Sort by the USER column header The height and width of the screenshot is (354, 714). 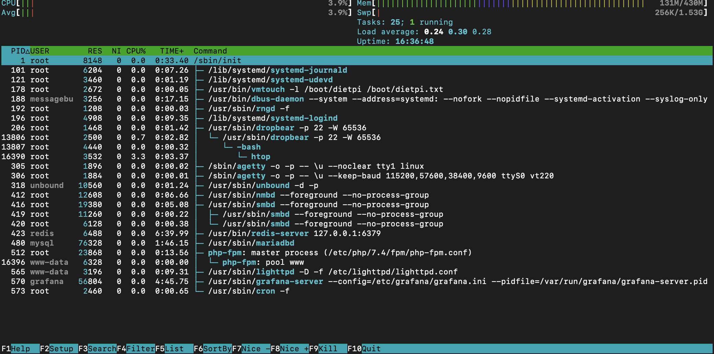pyautogui.click(x=40, y=51)
